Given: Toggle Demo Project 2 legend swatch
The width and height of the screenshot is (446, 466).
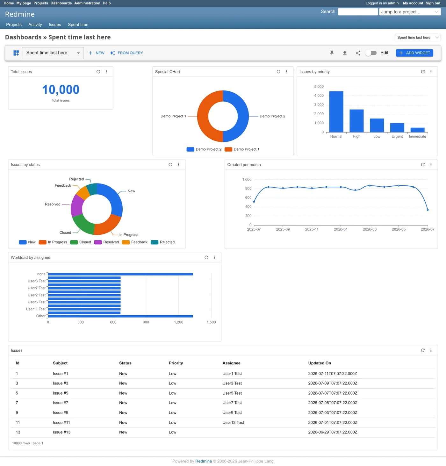Looking at the screenshot, I should 191,149.
